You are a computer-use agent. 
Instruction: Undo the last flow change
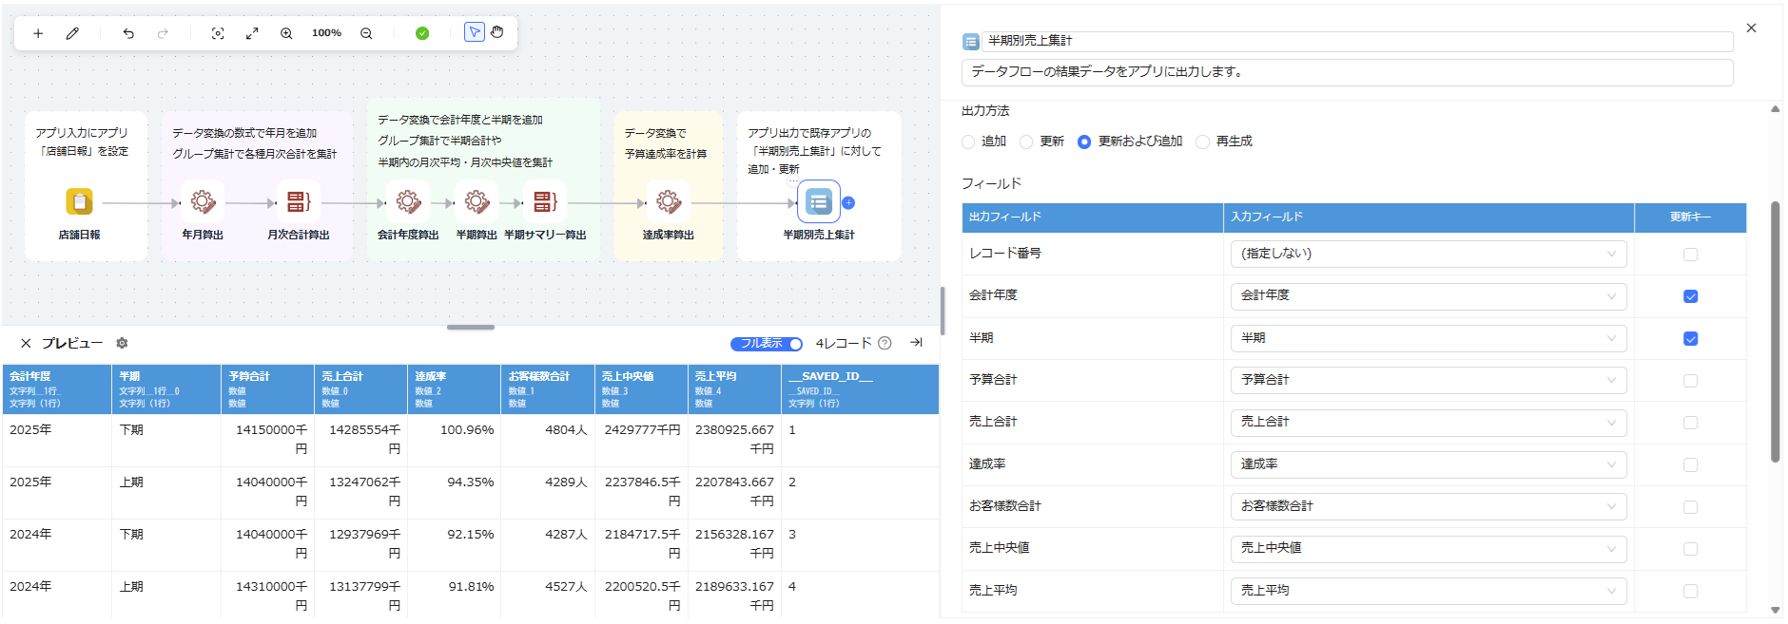pos(128,33)
